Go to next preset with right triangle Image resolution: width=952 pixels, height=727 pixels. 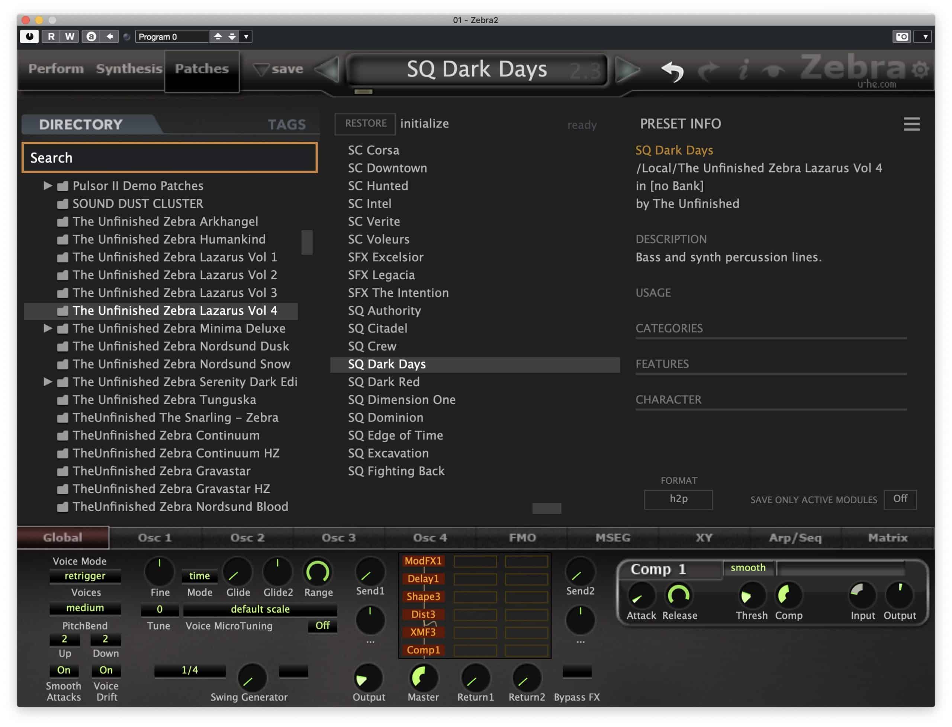pos(628,69)
